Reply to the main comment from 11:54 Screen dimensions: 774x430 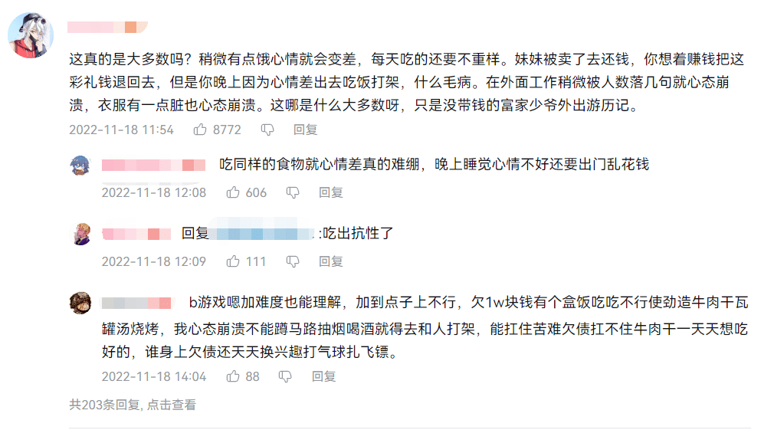coord(305,130)
